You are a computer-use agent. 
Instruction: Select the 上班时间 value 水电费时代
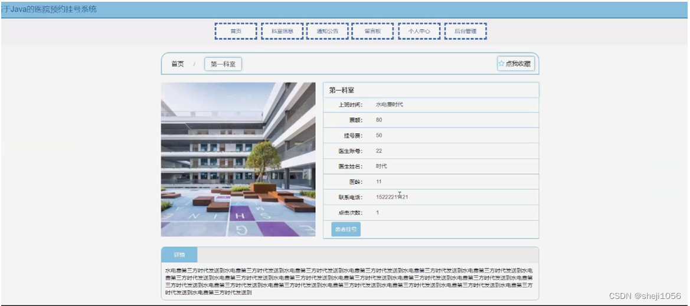point(390,104)
